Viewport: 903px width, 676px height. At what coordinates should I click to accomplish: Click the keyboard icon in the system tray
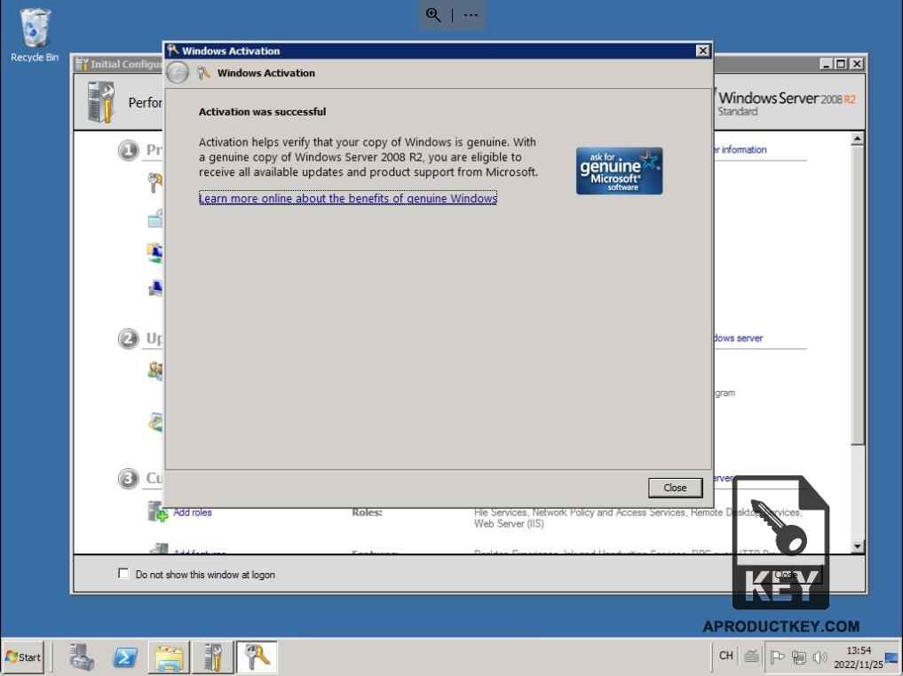coord(751,656)
